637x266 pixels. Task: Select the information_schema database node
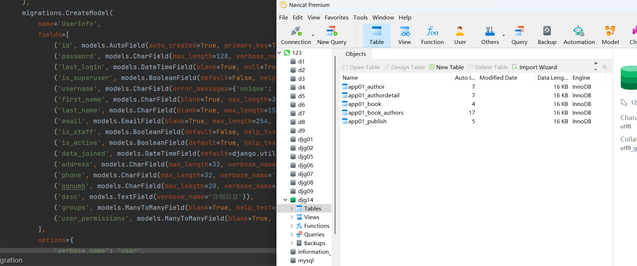pos(310,252)
